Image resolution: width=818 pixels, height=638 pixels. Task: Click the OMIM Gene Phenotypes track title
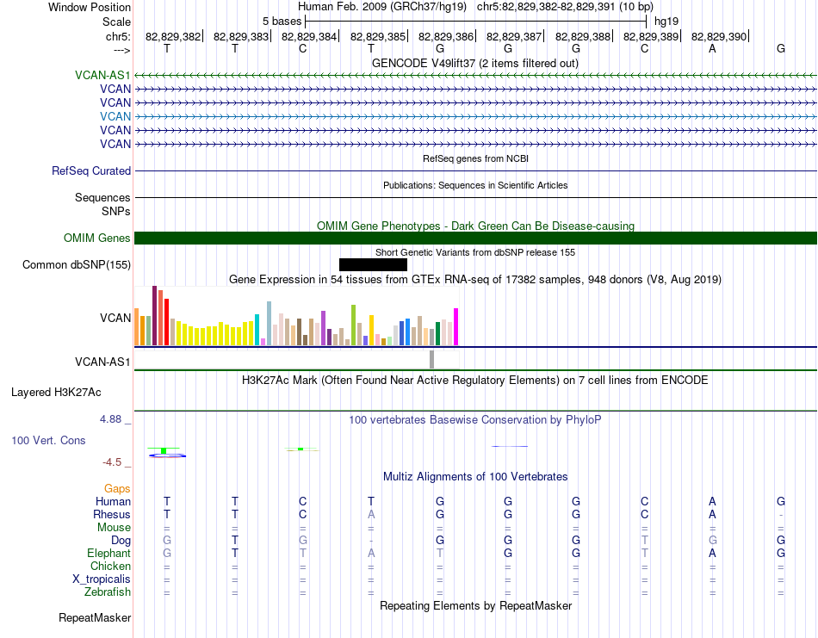[x=475, y=226]
